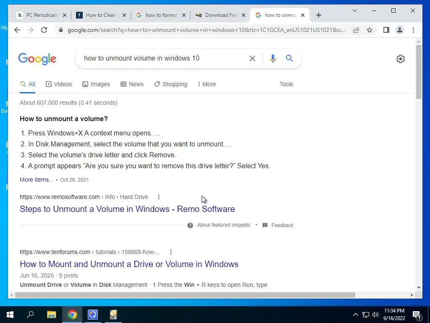Click the vertical scrollbar thumb
Image resolution: width=430 pixels, height=323 pixels.
(419, 71)
